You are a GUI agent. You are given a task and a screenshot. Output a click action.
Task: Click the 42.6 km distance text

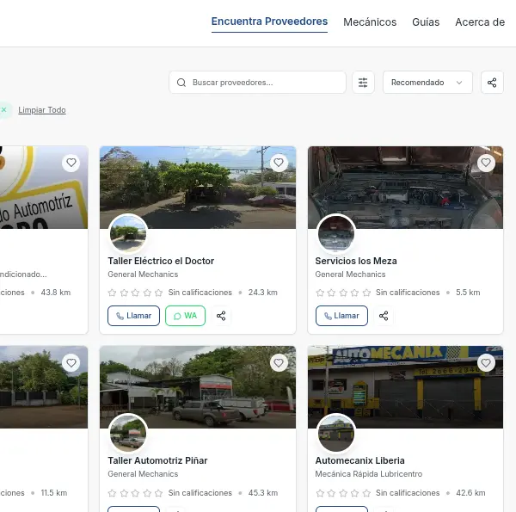470,493
